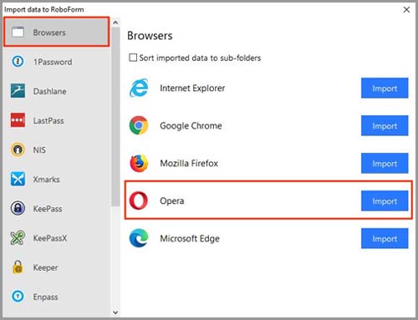Select the KeePassX key icon
418x320 pixels.
(x=18, y=238)
